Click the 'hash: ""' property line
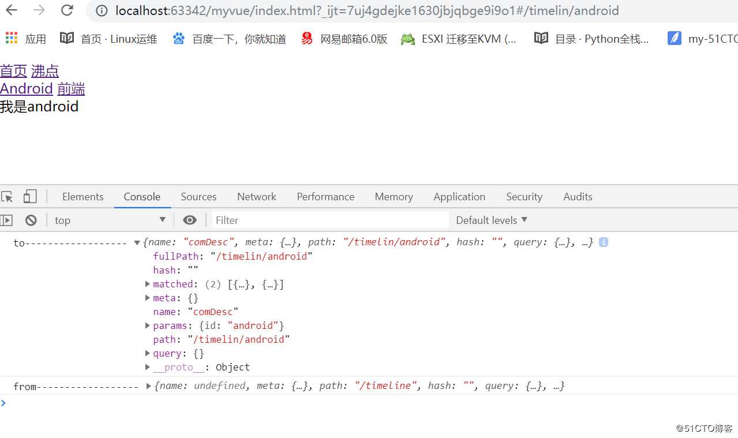Screen dimensions: 738x438 [175, 270]
